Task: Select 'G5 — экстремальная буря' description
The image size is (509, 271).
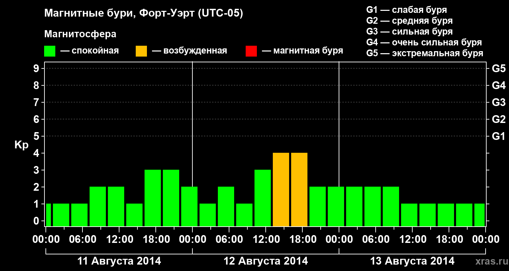Action: pyautogui.click(x=425, y=53)
